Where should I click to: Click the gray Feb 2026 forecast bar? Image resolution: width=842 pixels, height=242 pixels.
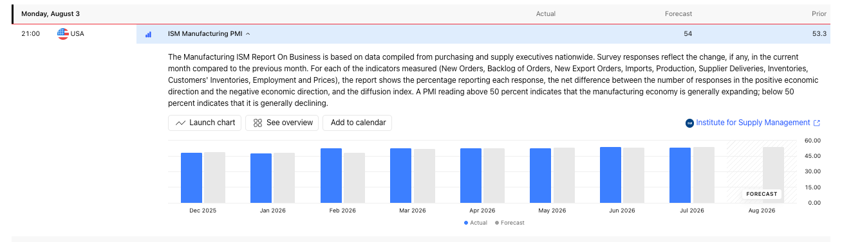click(x=354, y=178)
